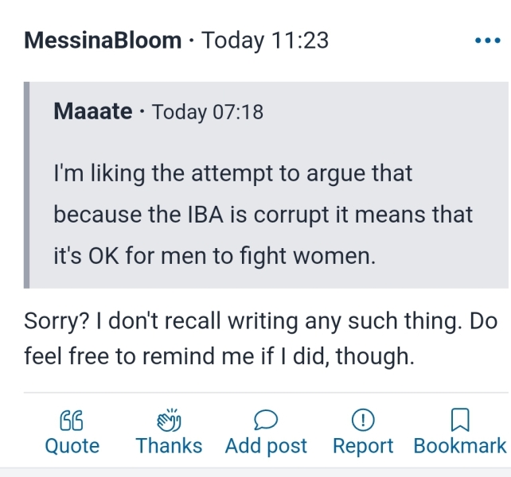This screenshot has width=511, height=477.
Task: Click the quoted line mentioning the IBA
Action: click(263, 214)
